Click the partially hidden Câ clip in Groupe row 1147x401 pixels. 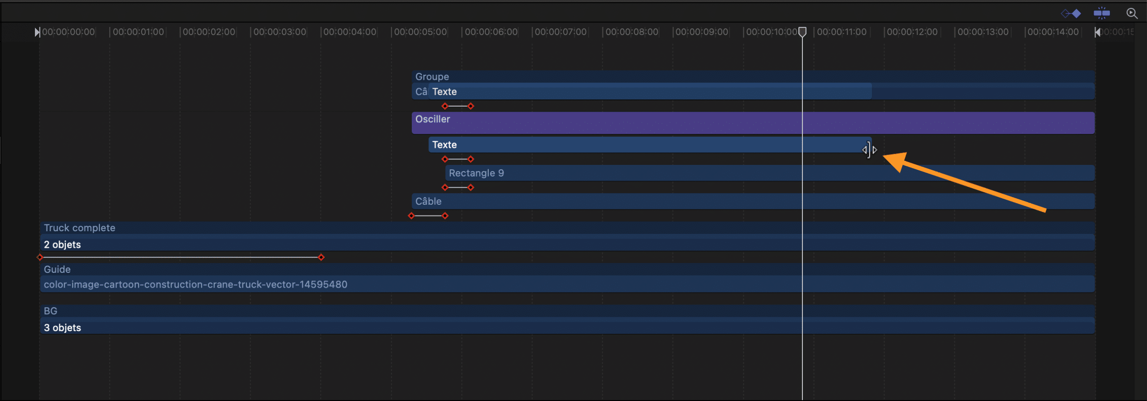[x=420, y=91]
